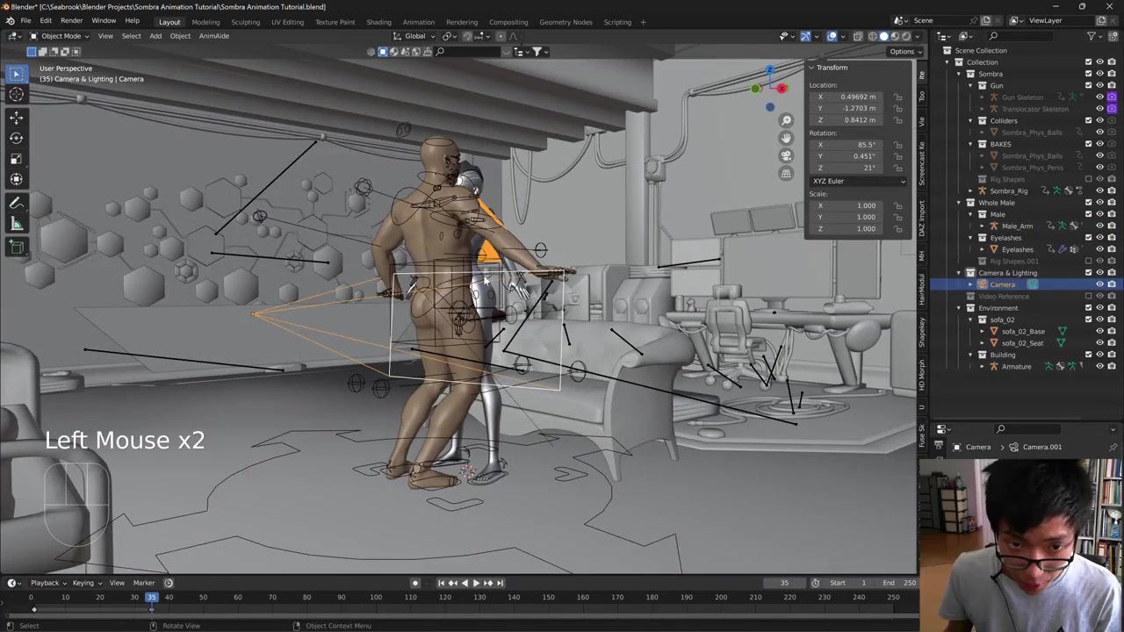
Task: Select the Rotate tool in left toolbar
Action: (x=16, y=138)
